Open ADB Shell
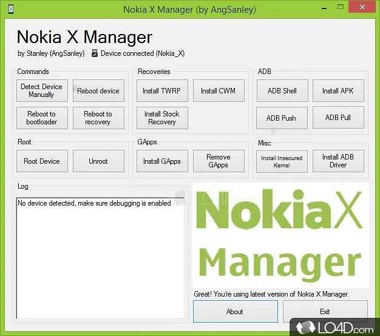 tap(282, 90)
